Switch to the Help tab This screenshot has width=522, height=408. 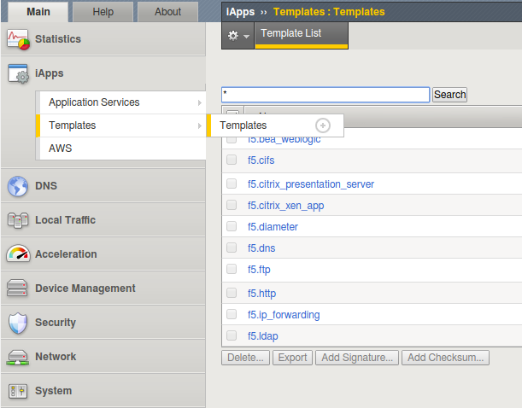pyautogui.click(x=103, y=12)
